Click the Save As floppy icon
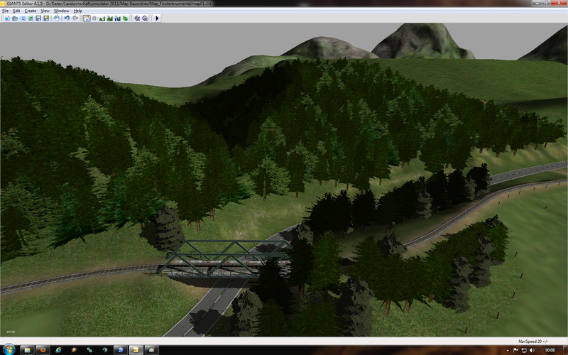This screenshot has width=568, height=355. click(46, 18)
